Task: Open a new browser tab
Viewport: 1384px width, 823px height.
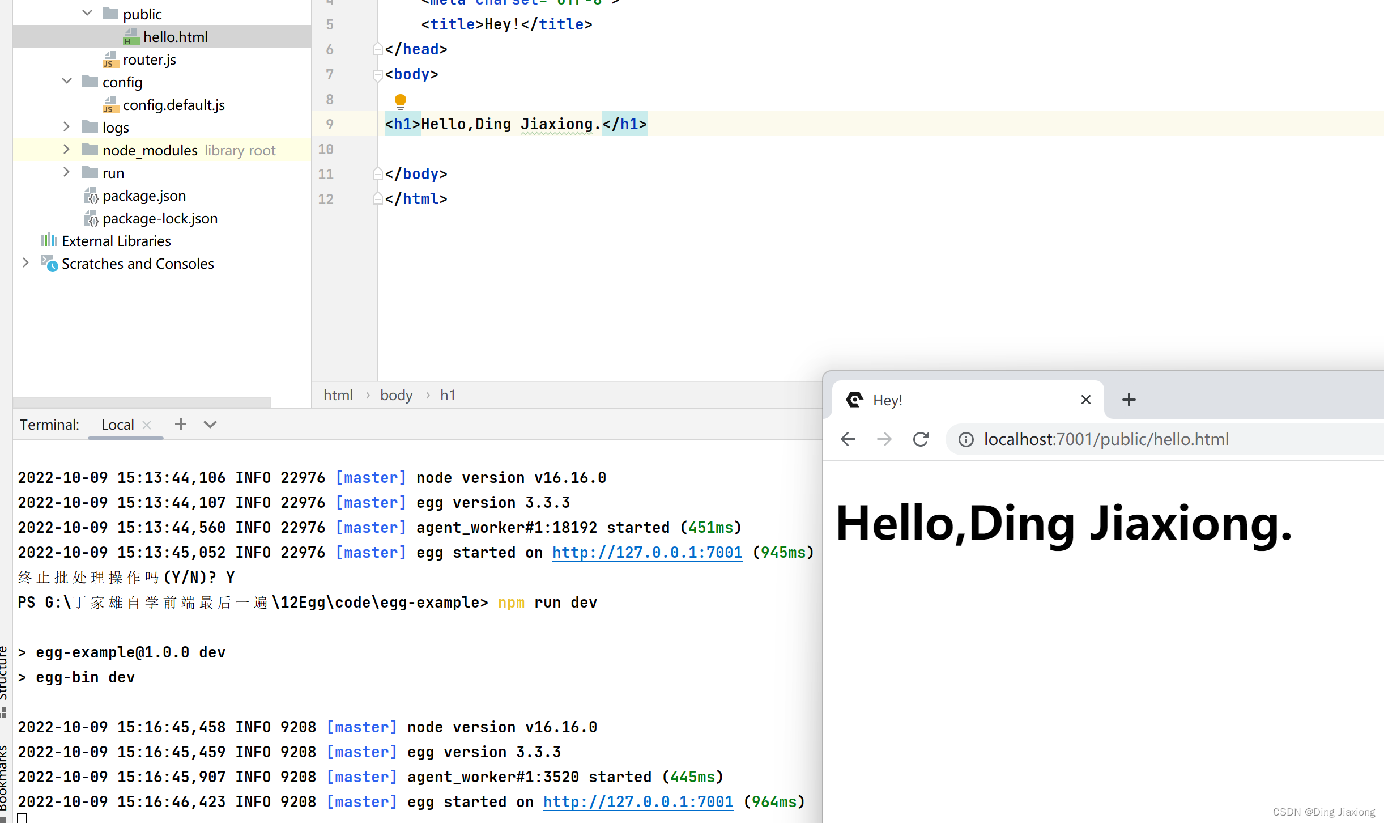Action: point(1129,400)
